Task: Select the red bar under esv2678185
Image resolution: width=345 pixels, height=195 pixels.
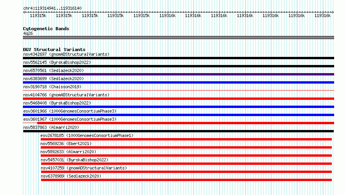Action: pos(186,139)
